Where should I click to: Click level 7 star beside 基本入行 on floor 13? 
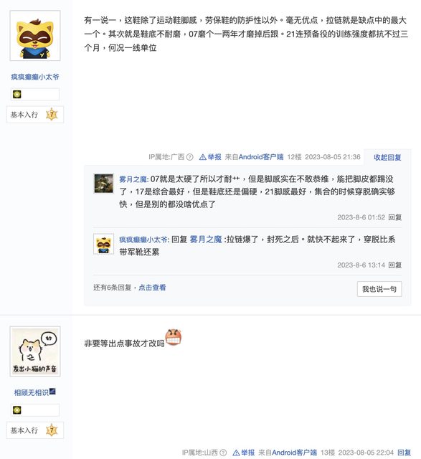click(52, 430)
